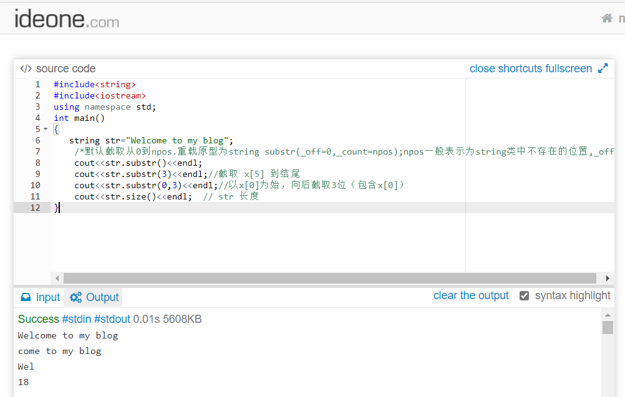The width and height of the screenshot is (625, 397).
Task: Click the fullscreen link
Action: point(568,69)
